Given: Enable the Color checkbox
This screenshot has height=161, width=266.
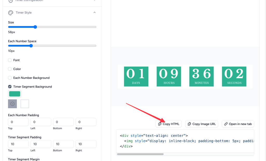Looking at the screenshot, I should pos(10,69).
